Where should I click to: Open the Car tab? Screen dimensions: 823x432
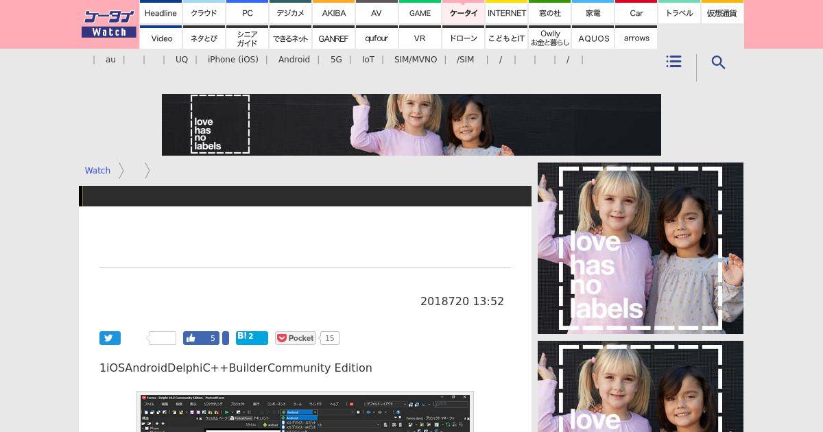636,12
